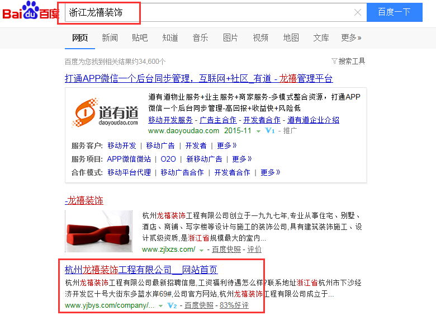This screenshot has width=436, height=315.
Task: Click the V2 verification badge
Action: (172, 305)
